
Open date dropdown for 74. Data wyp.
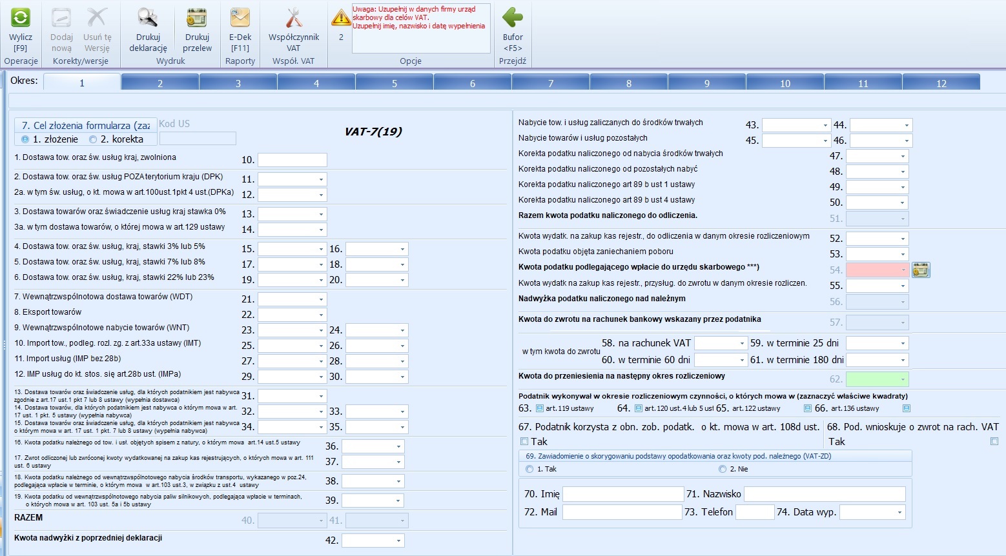(x=899, y=512)
